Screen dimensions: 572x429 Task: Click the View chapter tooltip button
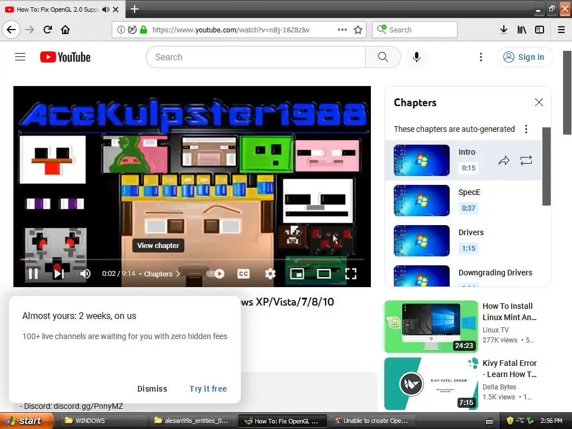pyautogui.click(x=158, y=246)
